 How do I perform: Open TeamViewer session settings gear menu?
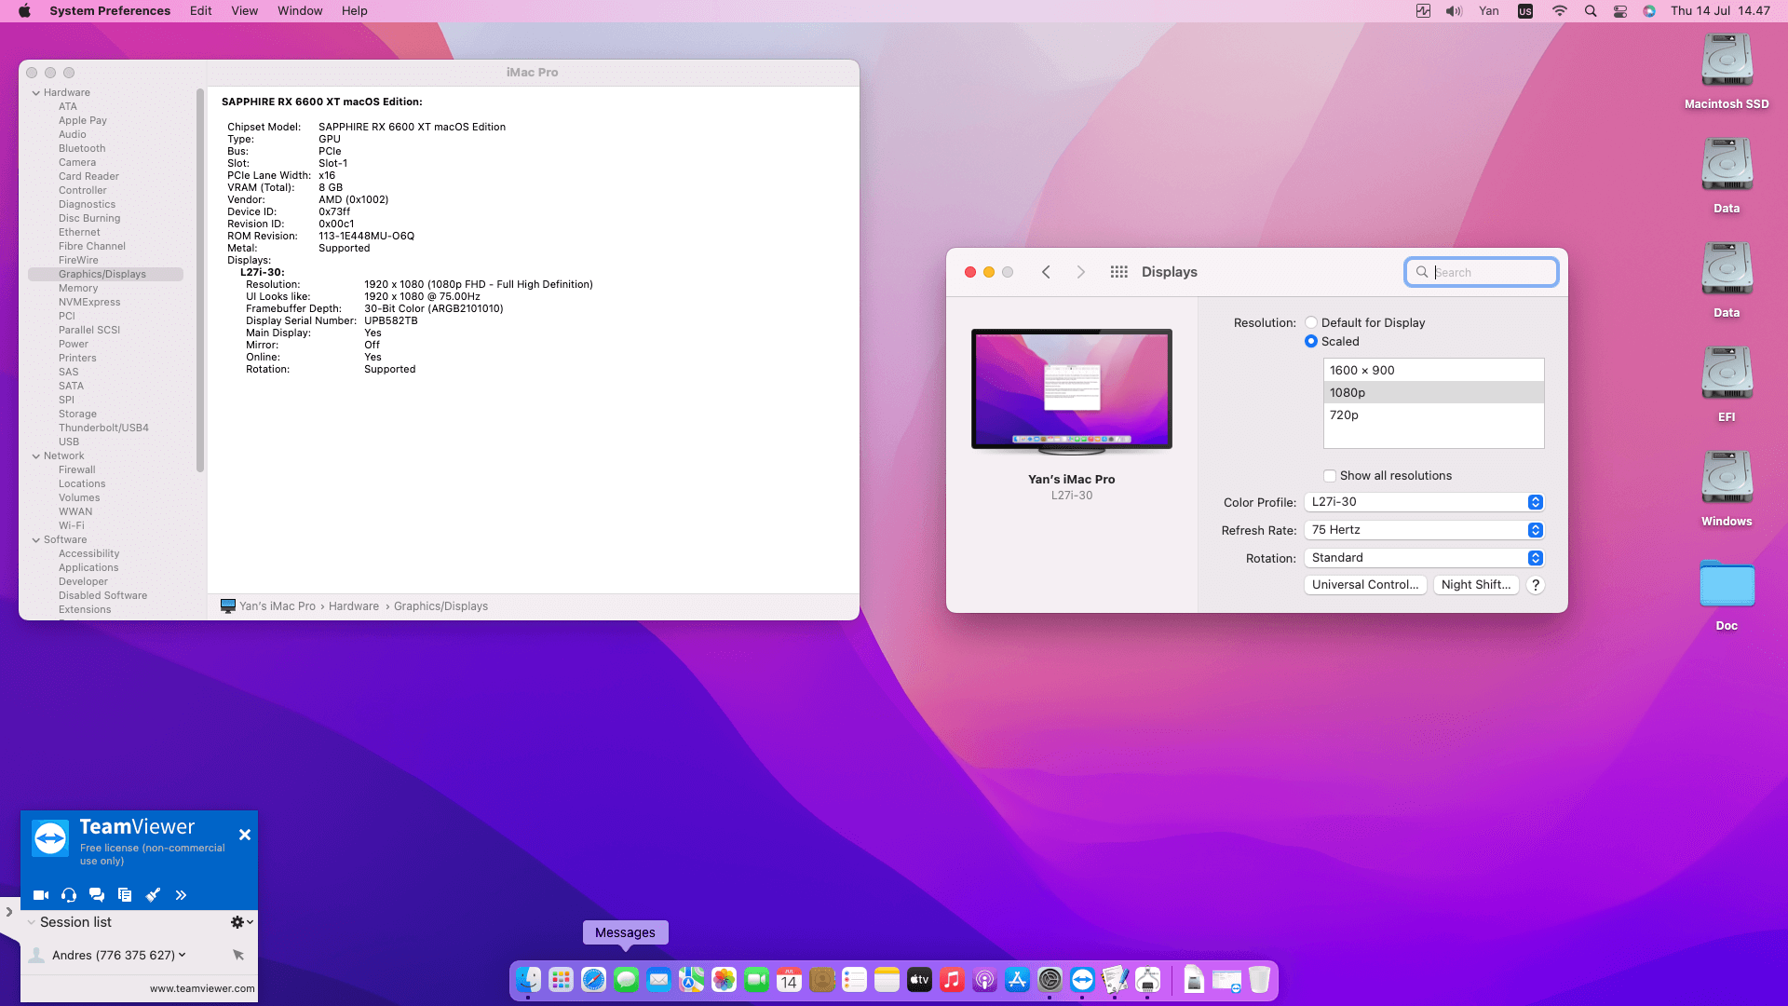click(241, 922)
